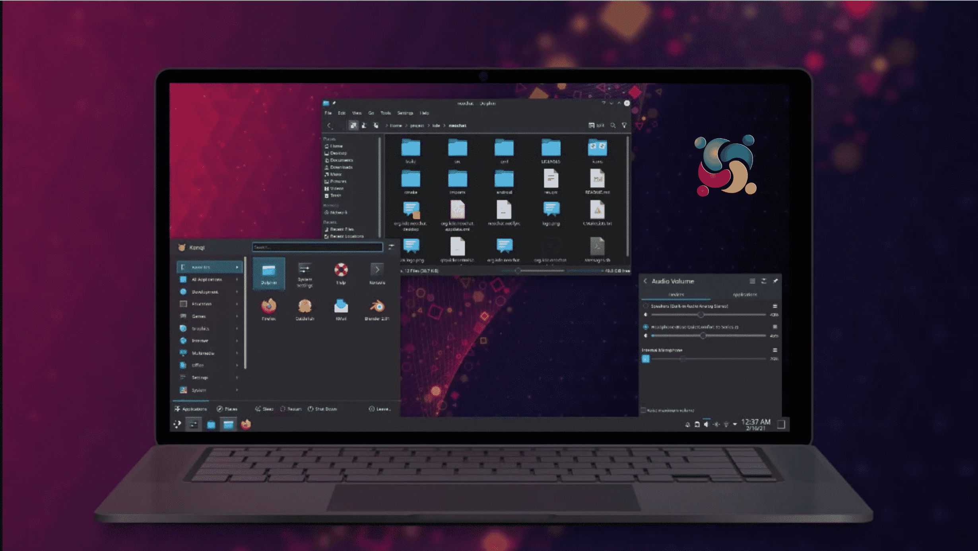Click the Shut Down button in the launcher

pyautogui.click(x=322, y=409)
